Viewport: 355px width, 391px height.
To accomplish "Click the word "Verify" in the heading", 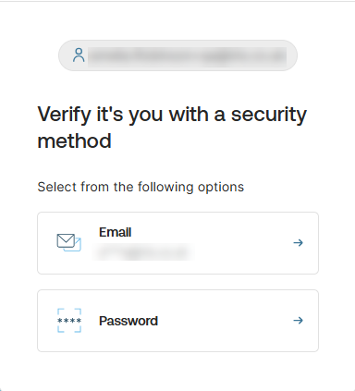I will click(64, 116).
